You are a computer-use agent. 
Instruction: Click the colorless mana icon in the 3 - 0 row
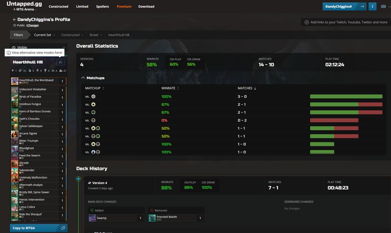coord(93,97)
